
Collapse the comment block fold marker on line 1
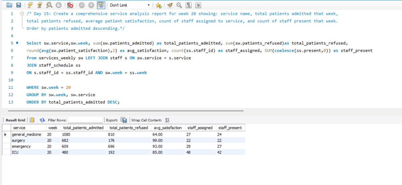click(22, 14)
